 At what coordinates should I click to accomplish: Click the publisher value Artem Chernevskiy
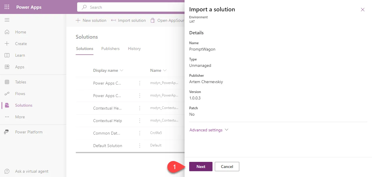(x=206, y=82)
